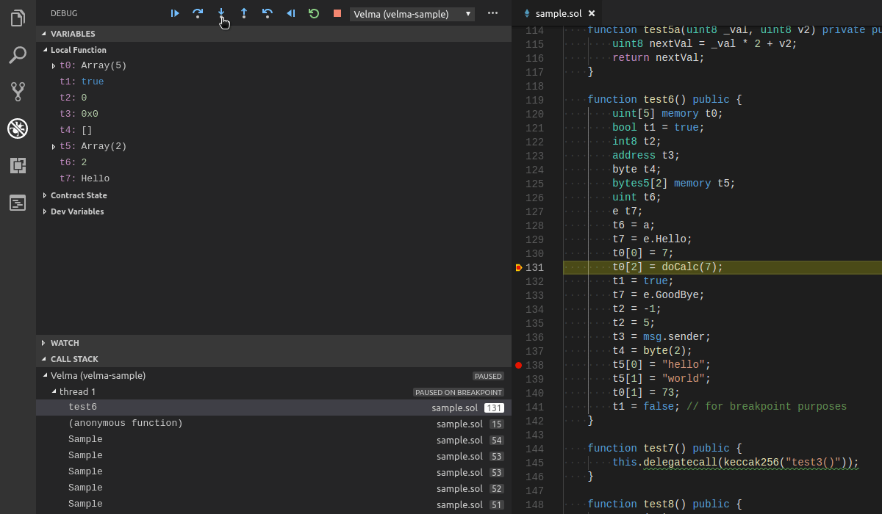Image resolution: width=882 pixels, height=514 pixels.
Task: Open the debug panel's more actions menu
Action: tap(492, 13)
